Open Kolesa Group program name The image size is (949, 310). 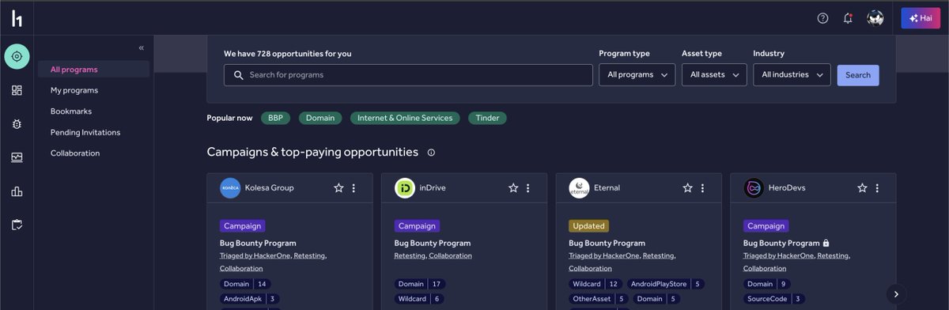[x=270, y=188]
